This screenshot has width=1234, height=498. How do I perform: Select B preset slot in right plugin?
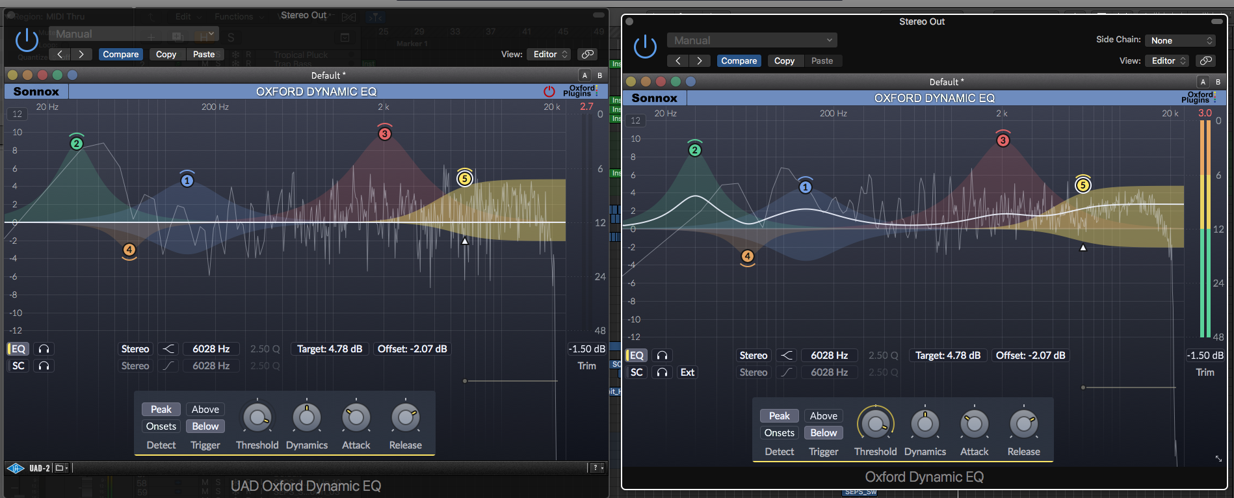pos(1218,82)
